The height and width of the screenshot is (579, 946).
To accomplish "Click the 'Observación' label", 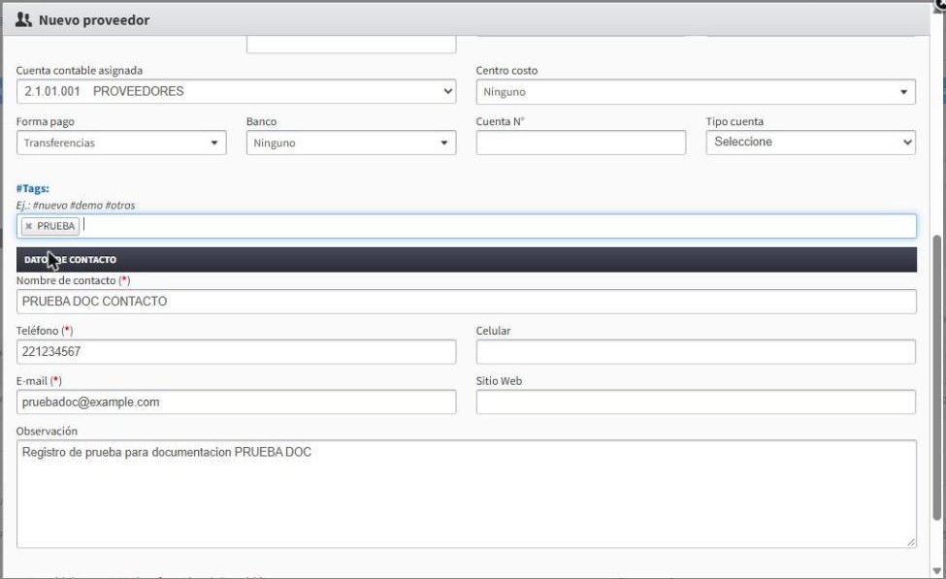I will coord(48,432).
